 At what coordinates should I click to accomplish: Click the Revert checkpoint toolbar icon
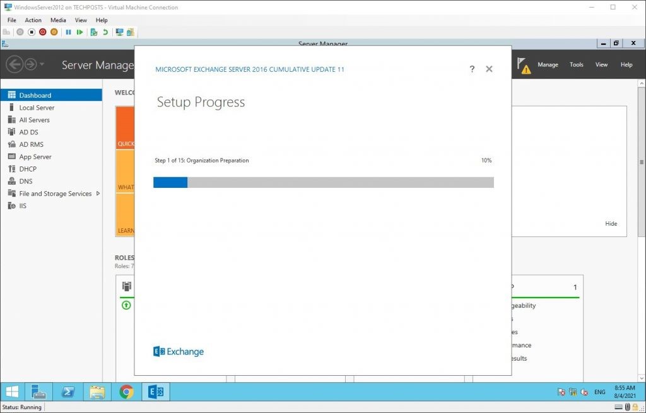pos(105,32)
